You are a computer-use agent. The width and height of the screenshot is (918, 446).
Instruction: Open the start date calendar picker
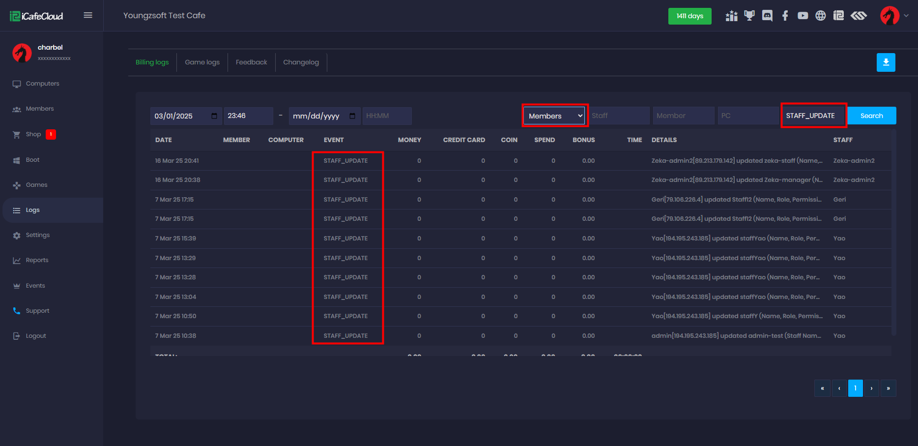pyautogui.click(x=214, y=116)
